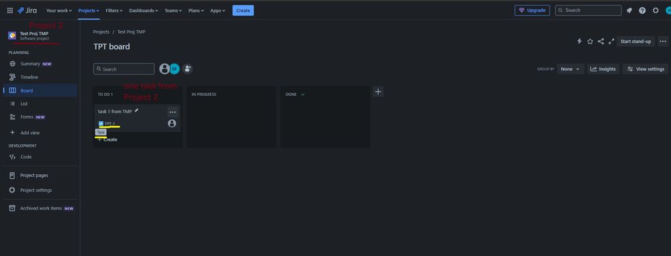This screenshot has width=671, height=256.
Task: Expand the Plans menu
Action: point(196,11)
